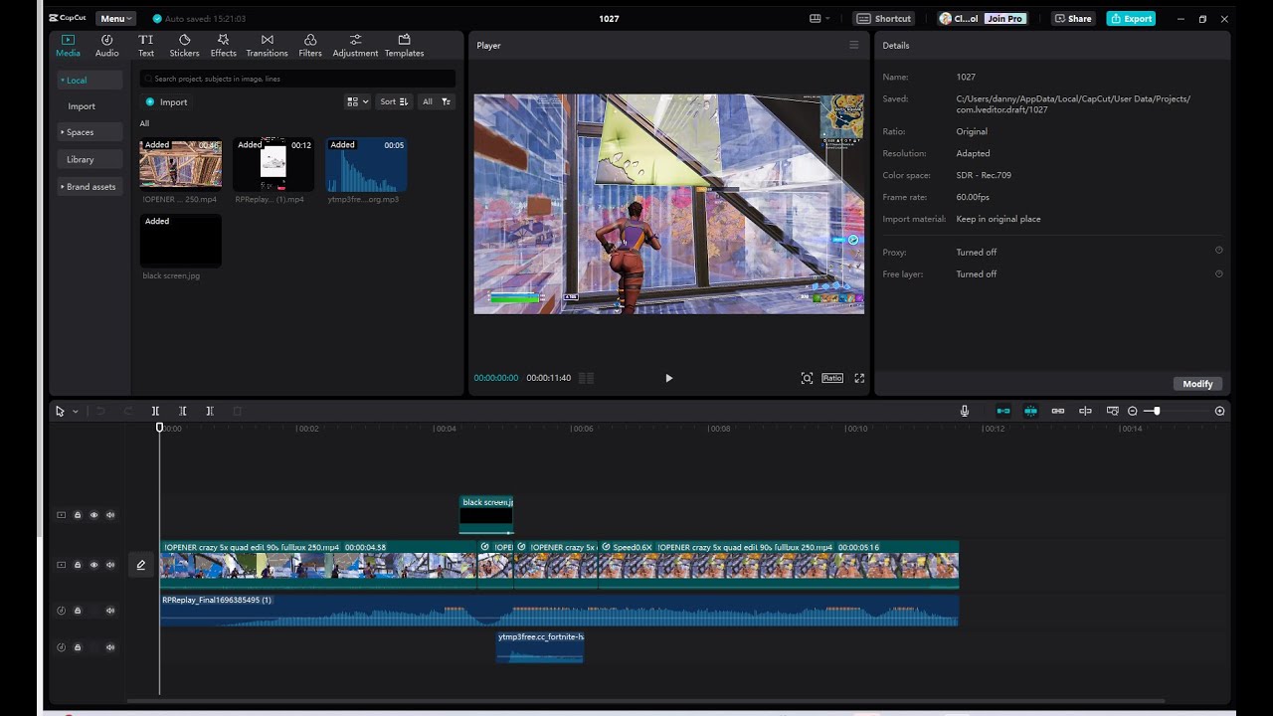Expand the Brand assets section
This screenshot has height=716, width=1273.
coord(90,187)
